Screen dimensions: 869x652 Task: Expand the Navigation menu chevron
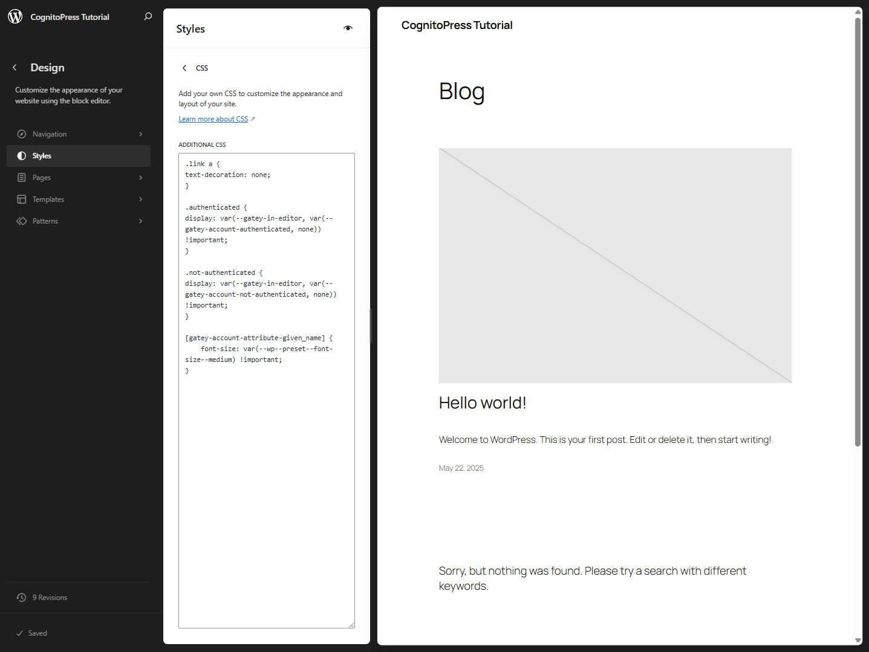tap(141, 134)
